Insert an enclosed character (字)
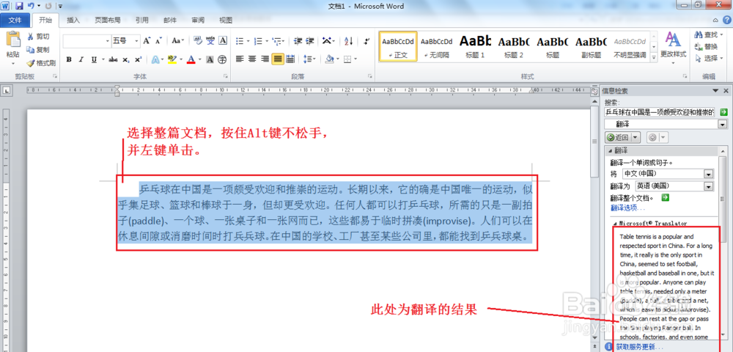Screen dimensions: 733x352 [223, 59]
